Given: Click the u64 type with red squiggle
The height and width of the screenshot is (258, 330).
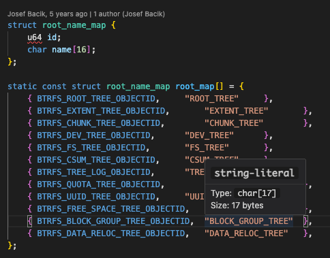Looking at the screenshot, I should (35, 37).
